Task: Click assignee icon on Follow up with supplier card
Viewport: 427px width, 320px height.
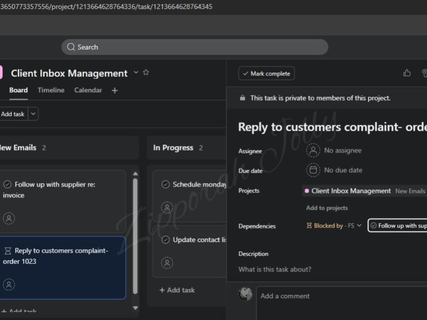Action: pyautogui.click(x=9, y=218)
